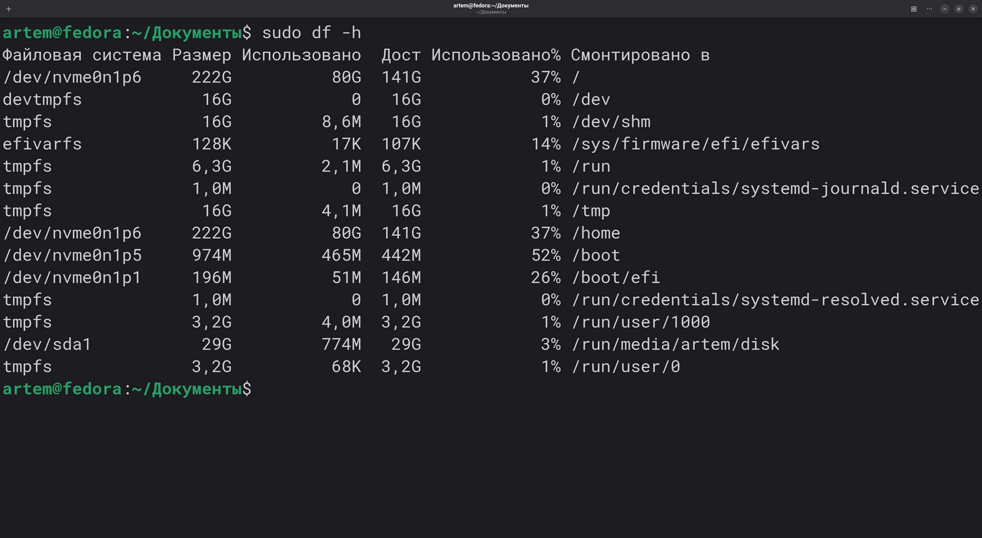Open a new terminal tab with plus icon

[x=9, y=9]
